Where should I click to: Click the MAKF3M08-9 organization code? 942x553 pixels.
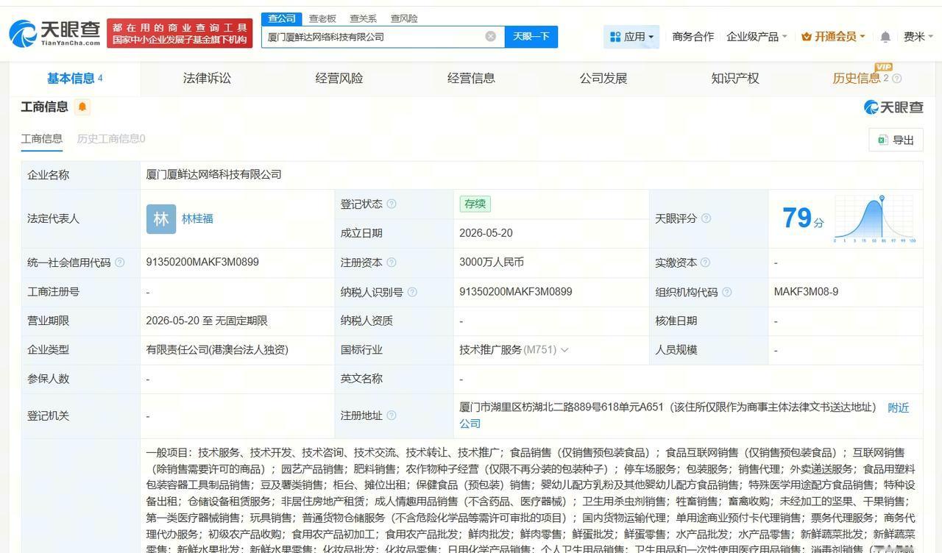(806, 292)
